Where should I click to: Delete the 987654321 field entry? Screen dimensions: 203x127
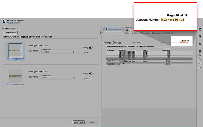point(88,79)
